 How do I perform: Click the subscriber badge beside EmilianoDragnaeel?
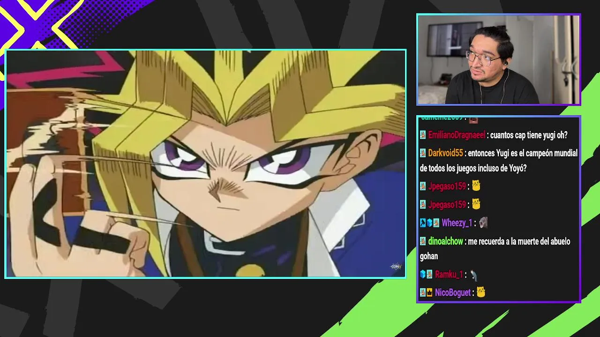coord(423,135)
